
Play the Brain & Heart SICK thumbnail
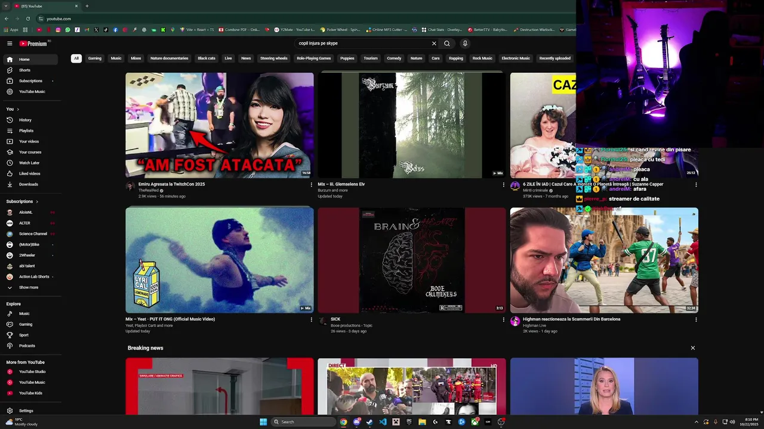(411, 260)
